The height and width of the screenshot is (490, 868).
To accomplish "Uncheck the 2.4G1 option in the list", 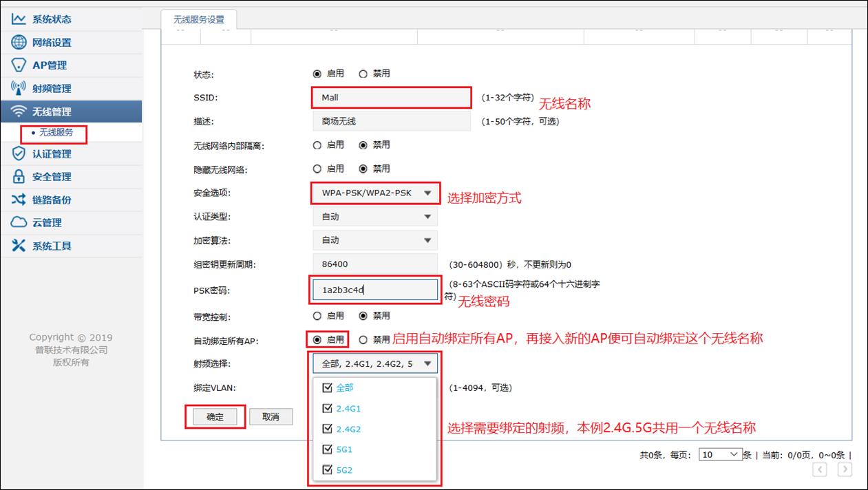I will tap(326, 407).
